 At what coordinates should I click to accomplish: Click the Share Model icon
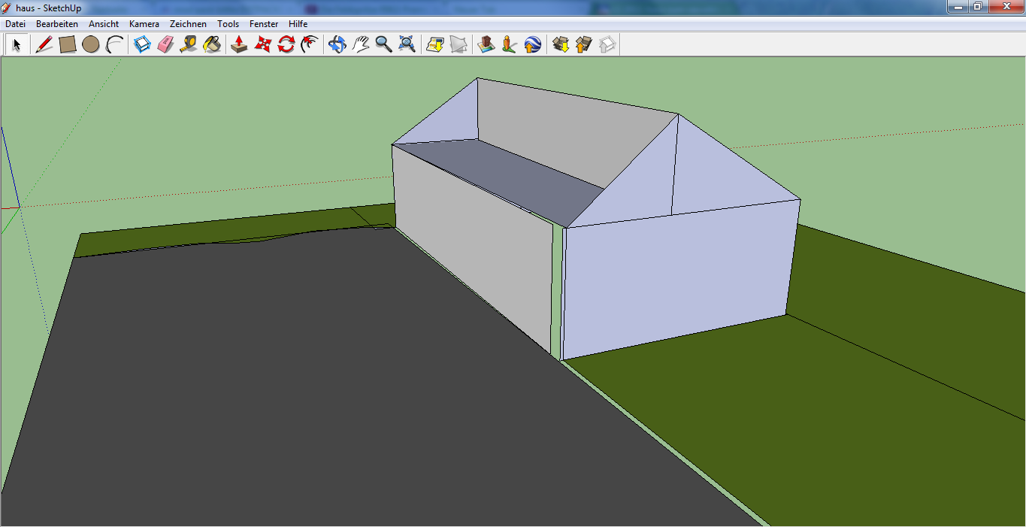tap(584, 44)
